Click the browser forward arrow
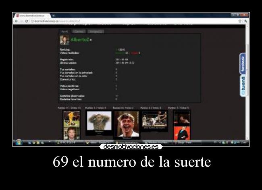Viewport: 262px width, 190px height. pyautogui.click(x=21, y=21)
